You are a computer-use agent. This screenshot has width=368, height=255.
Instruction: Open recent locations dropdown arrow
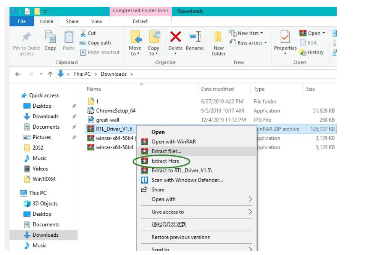tap(41, 74)
